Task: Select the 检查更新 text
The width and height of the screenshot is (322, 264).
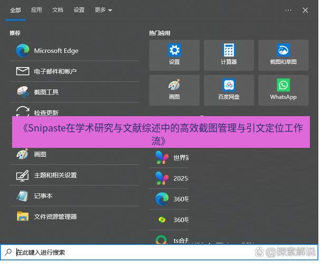Action: (46, 113)
